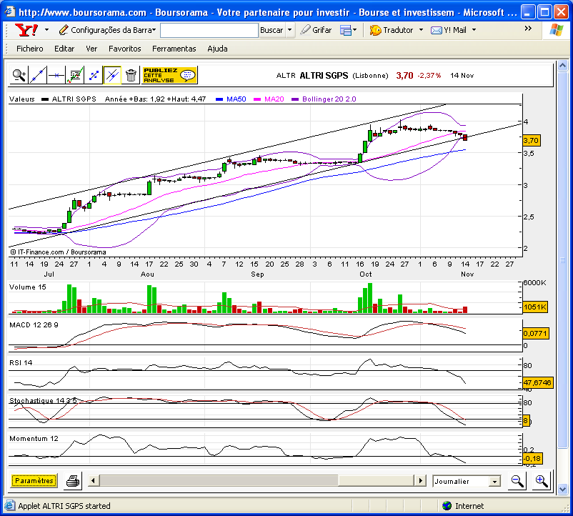
Task: Delete drawings with the trash icon
Action: [131, 75]
